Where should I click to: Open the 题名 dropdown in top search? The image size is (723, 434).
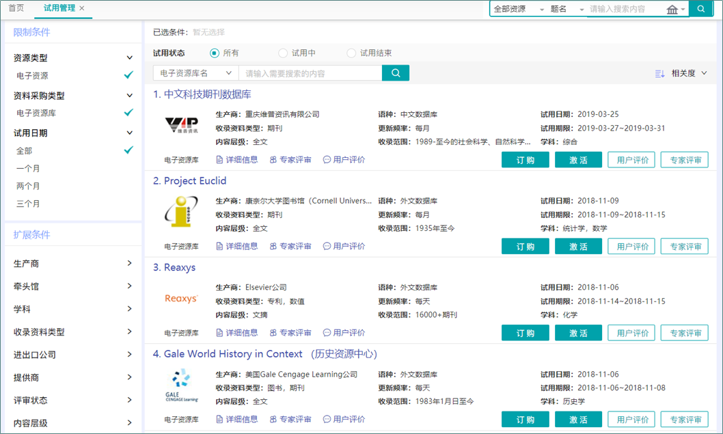click(x=567, y=9)
